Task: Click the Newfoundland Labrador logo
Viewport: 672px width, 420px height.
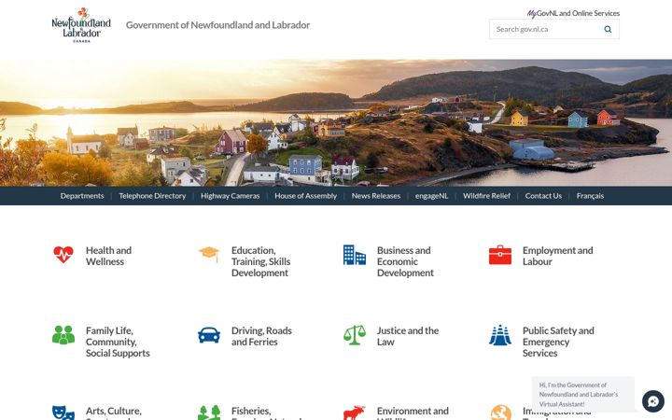Action: 81,25
